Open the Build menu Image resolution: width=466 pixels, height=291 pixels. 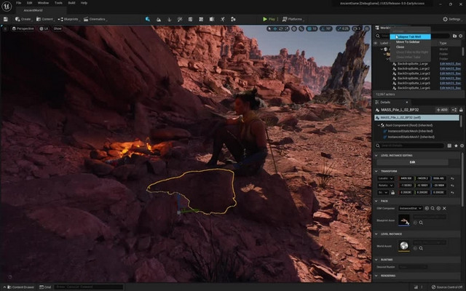tap(71, 3)
